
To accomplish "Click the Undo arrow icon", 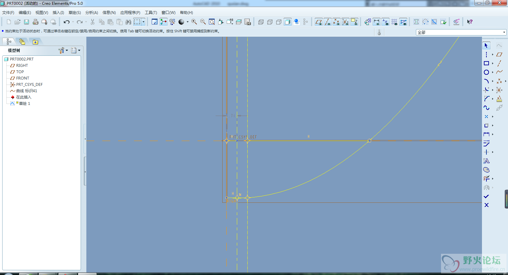I will click(x=66, y=22).
